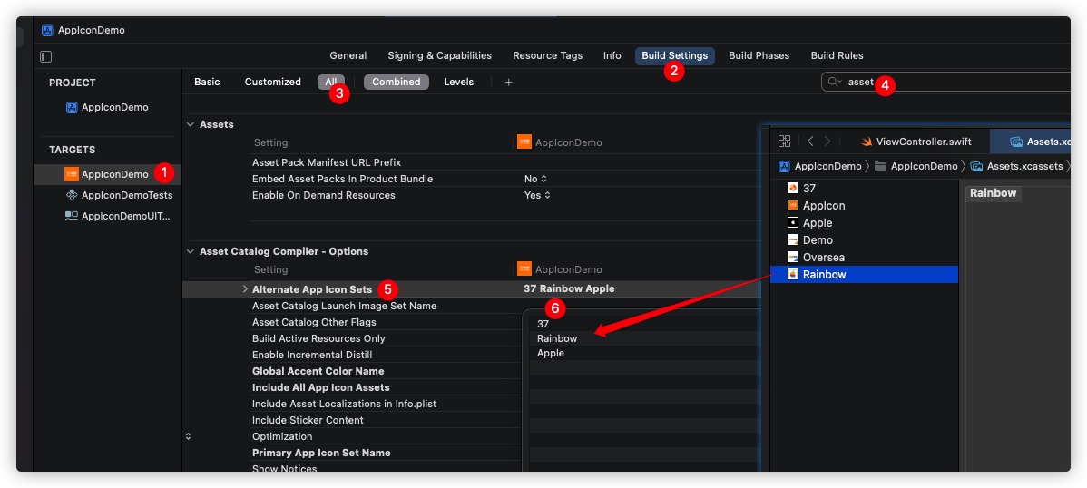Select 'Asset Pack Manifest URL Prefix' setting

[327, 163]
